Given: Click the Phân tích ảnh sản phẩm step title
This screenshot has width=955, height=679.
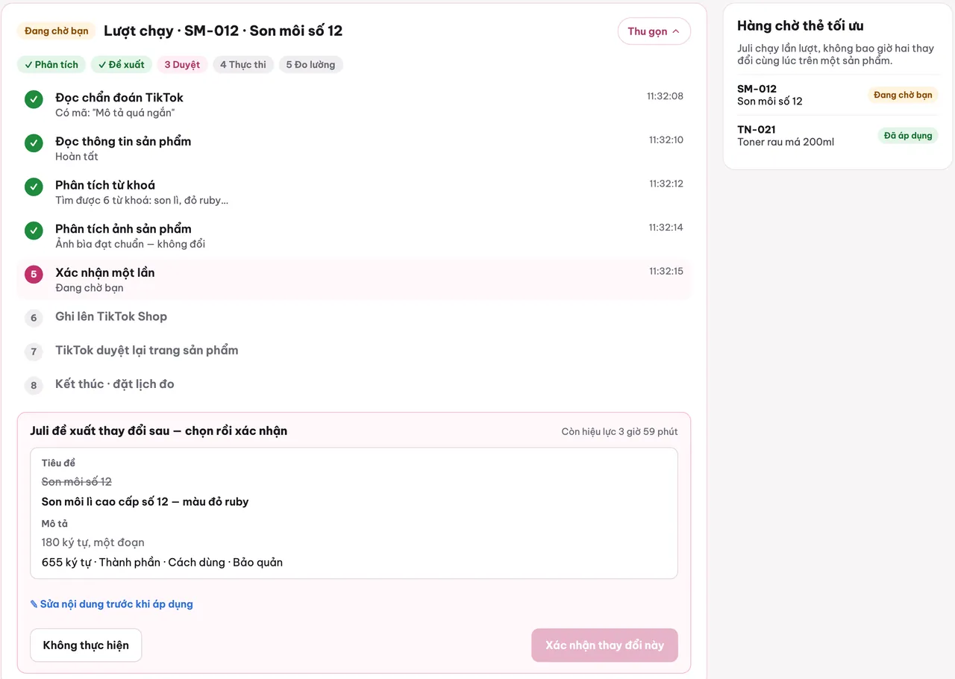Looking at the screenshot, I should (123, 229).
